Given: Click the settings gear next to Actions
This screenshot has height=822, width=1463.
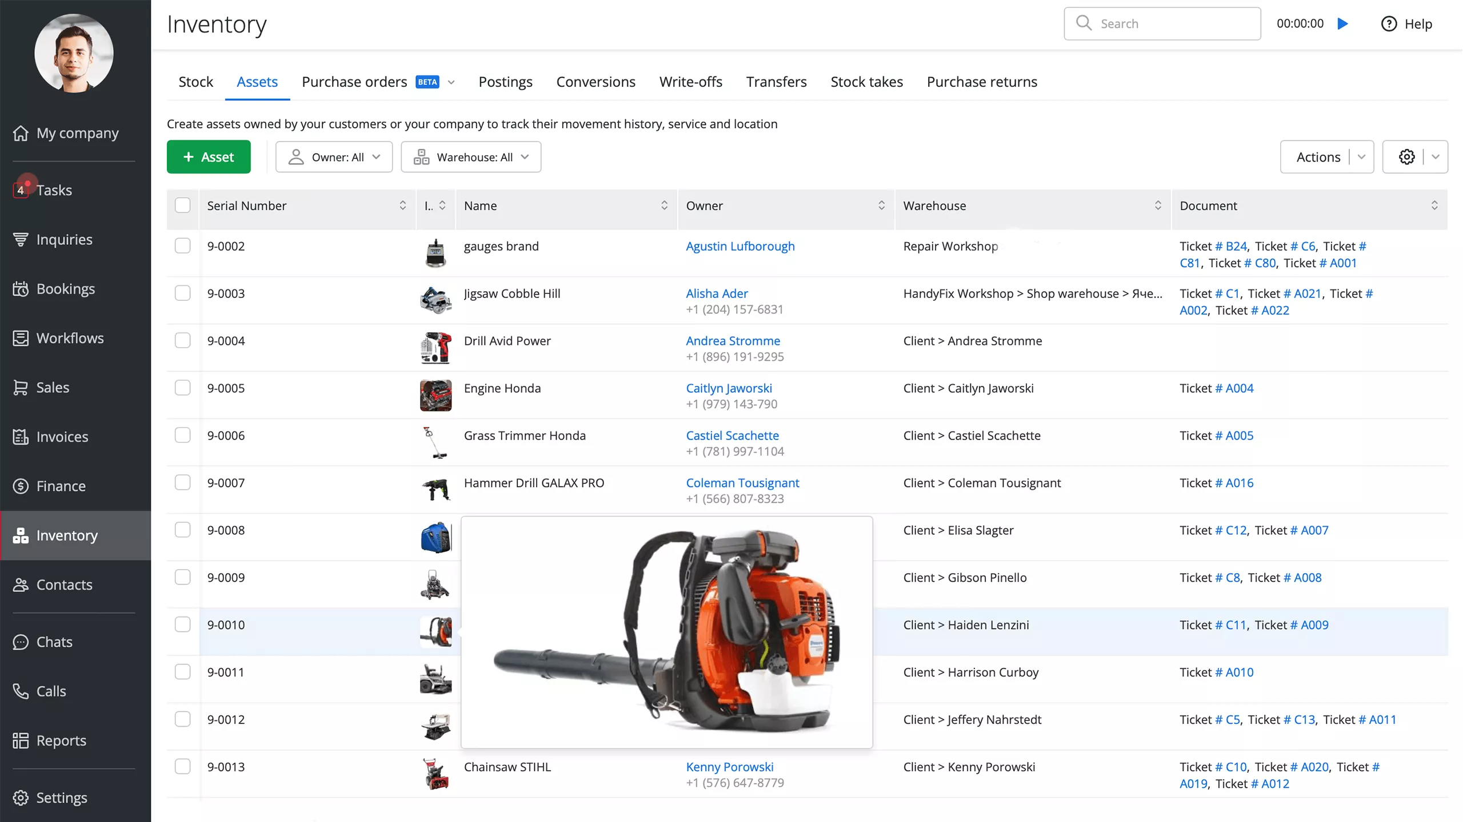Looking at the screenshot, I should 1406,156.
